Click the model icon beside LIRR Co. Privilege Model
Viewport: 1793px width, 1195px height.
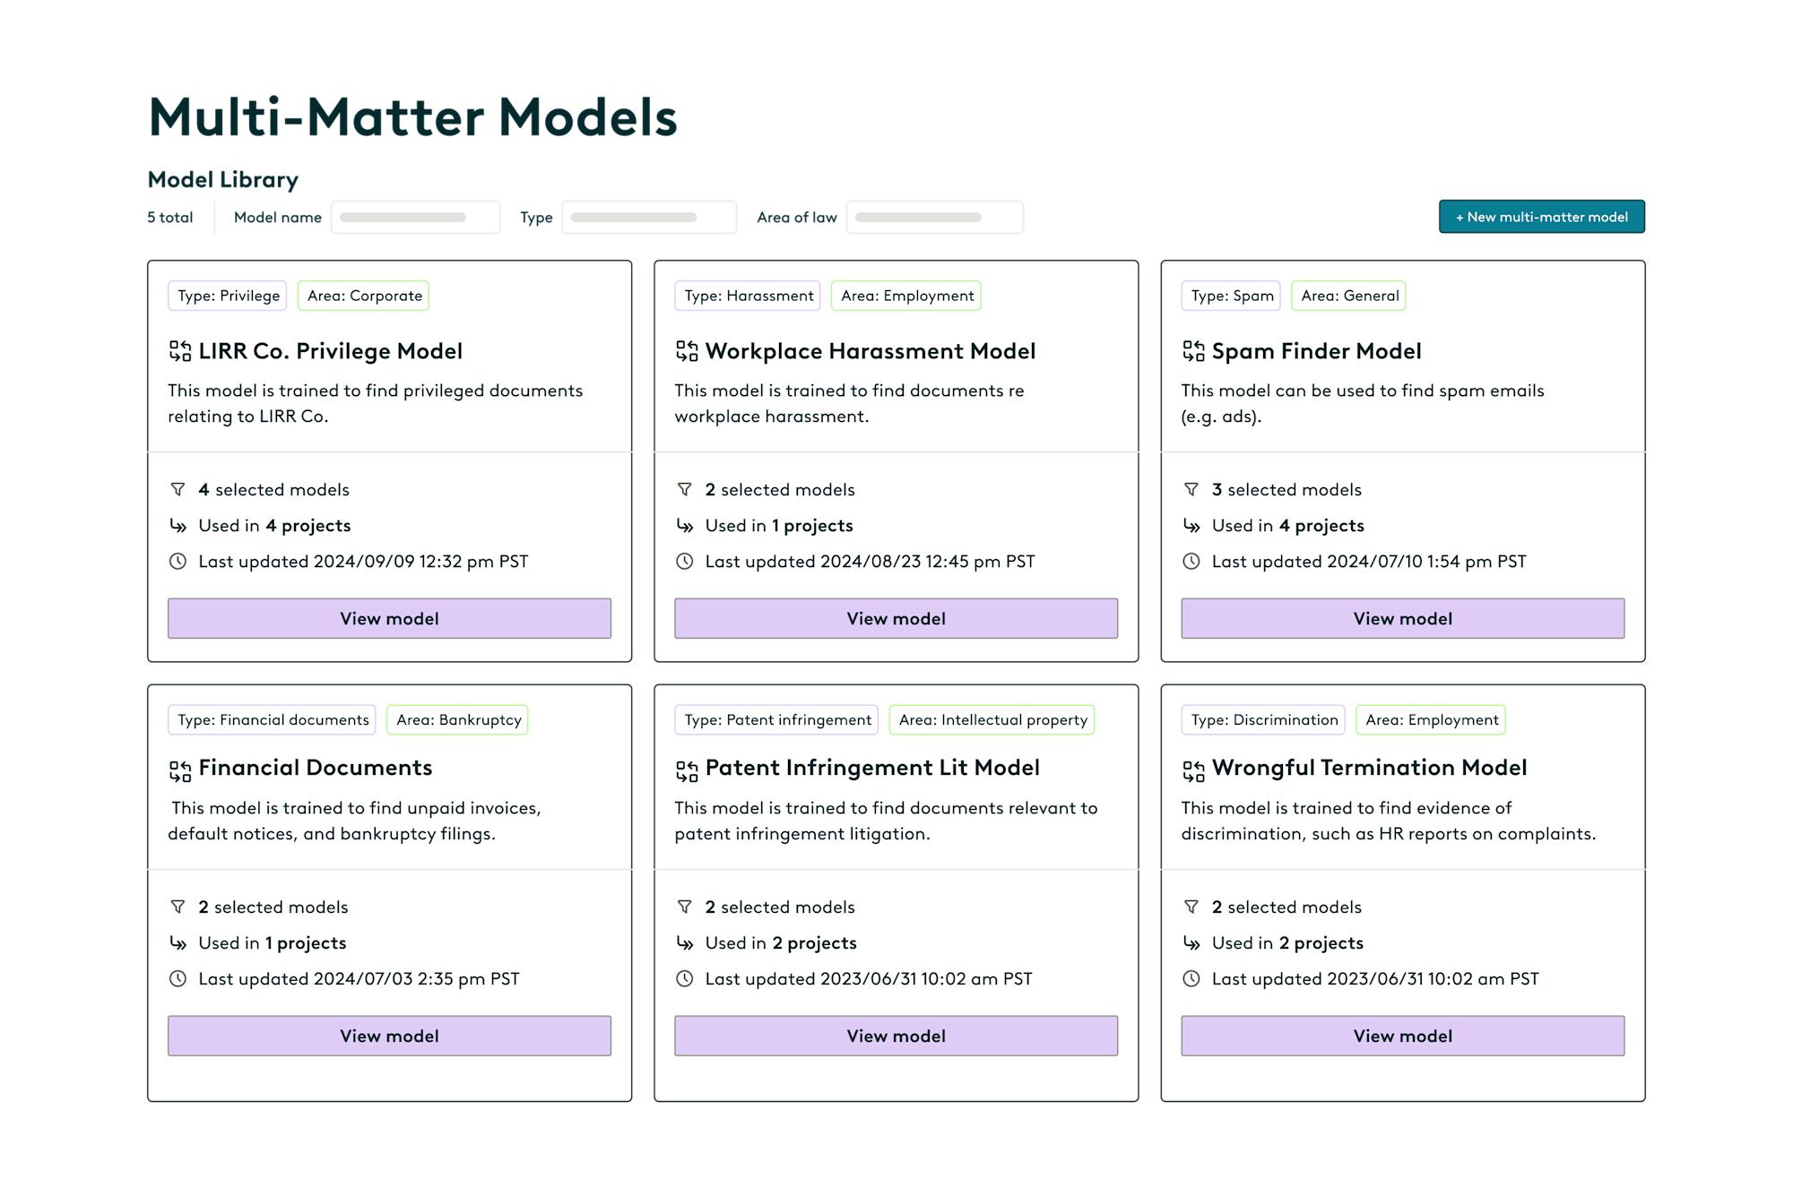coord(179,351)
